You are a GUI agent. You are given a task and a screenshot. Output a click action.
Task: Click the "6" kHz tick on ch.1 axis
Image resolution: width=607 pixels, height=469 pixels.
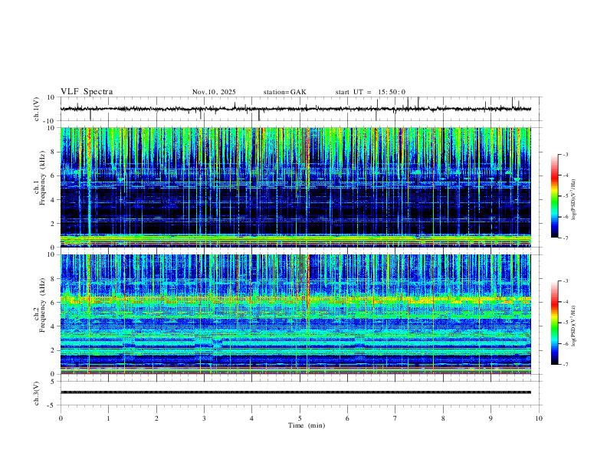pyautogui.click(x=53, y=175)
